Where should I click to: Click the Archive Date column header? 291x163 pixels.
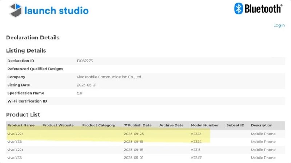click(x=171, y=125)
